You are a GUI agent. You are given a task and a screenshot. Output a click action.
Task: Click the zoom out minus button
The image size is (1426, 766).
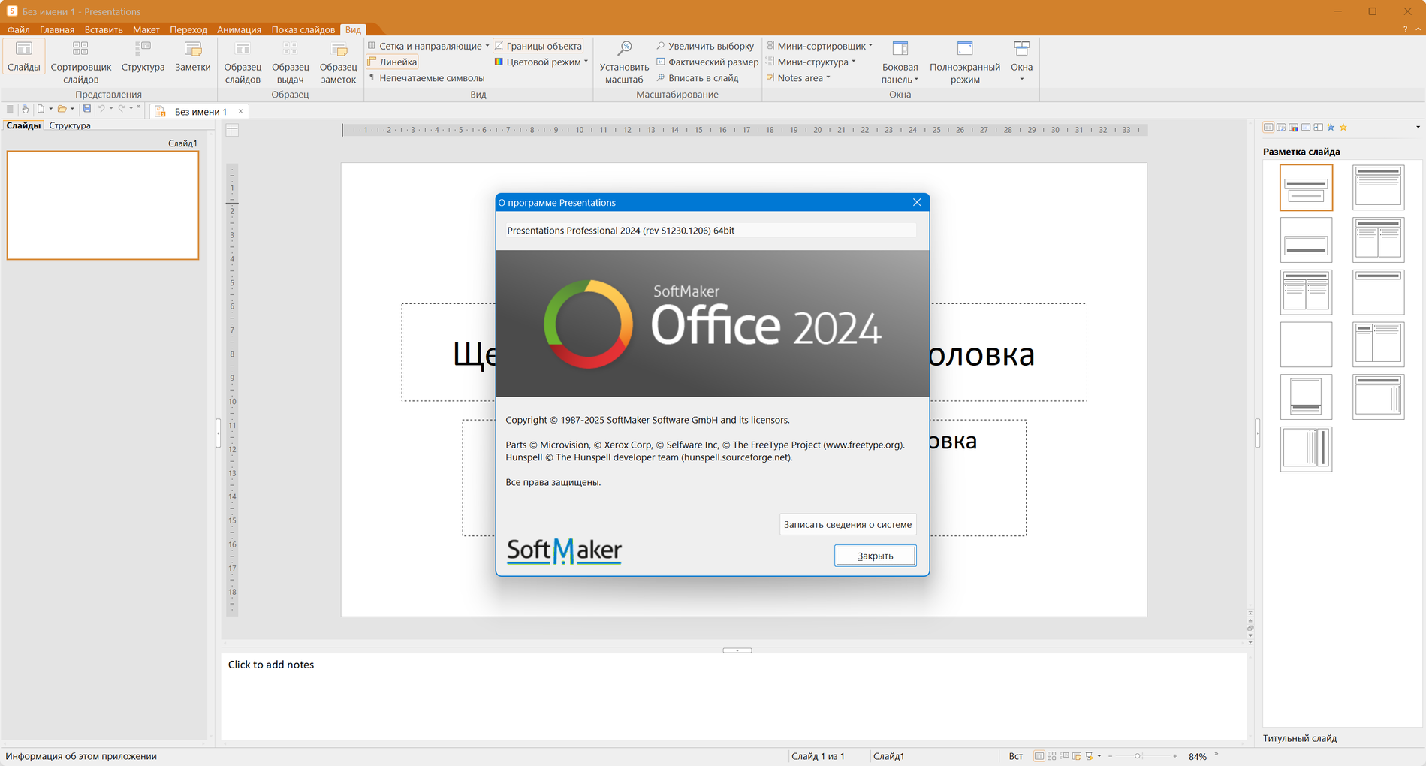[1111, 756]
